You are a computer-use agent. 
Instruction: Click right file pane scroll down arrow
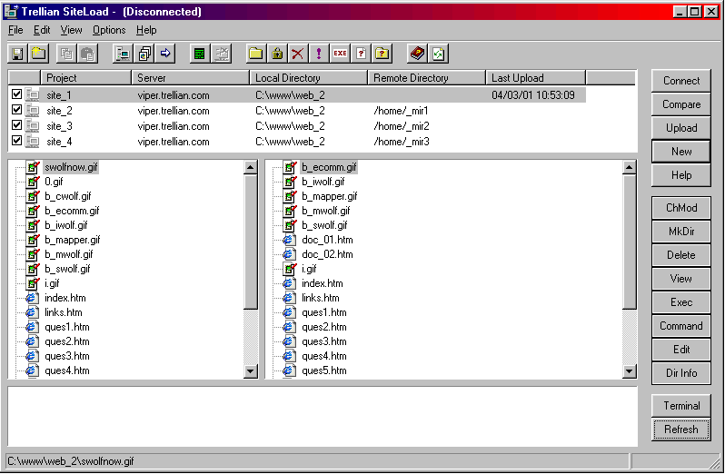[630, 371]
